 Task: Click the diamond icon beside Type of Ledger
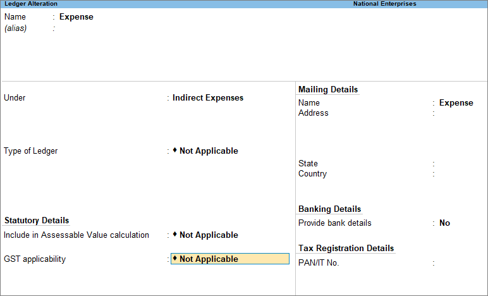pyautogui.click(x=175, y=151)
